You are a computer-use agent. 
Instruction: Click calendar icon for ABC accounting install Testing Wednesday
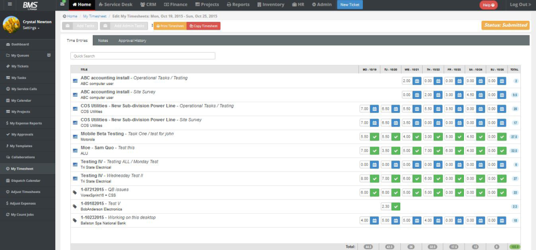click(x=417, y=81)
